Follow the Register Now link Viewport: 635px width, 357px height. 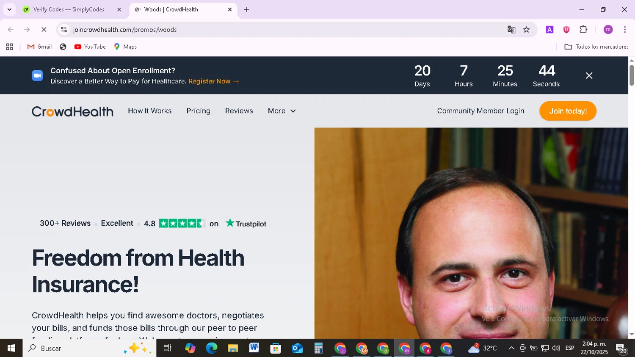(214, 81)
